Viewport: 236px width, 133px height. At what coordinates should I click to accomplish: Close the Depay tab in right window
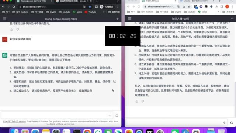coord(213,1)
